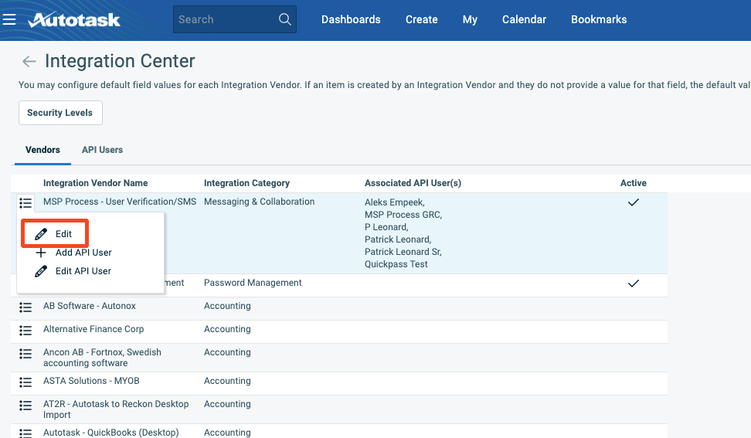Open the Calendar menu
751x438 pixels.
coord(524,19)
